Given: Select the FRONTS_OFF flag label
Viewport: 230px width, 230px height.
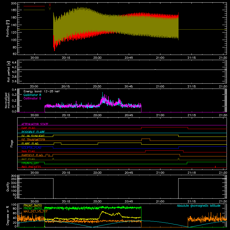Looking at the screenshot, I should [30, 163].
